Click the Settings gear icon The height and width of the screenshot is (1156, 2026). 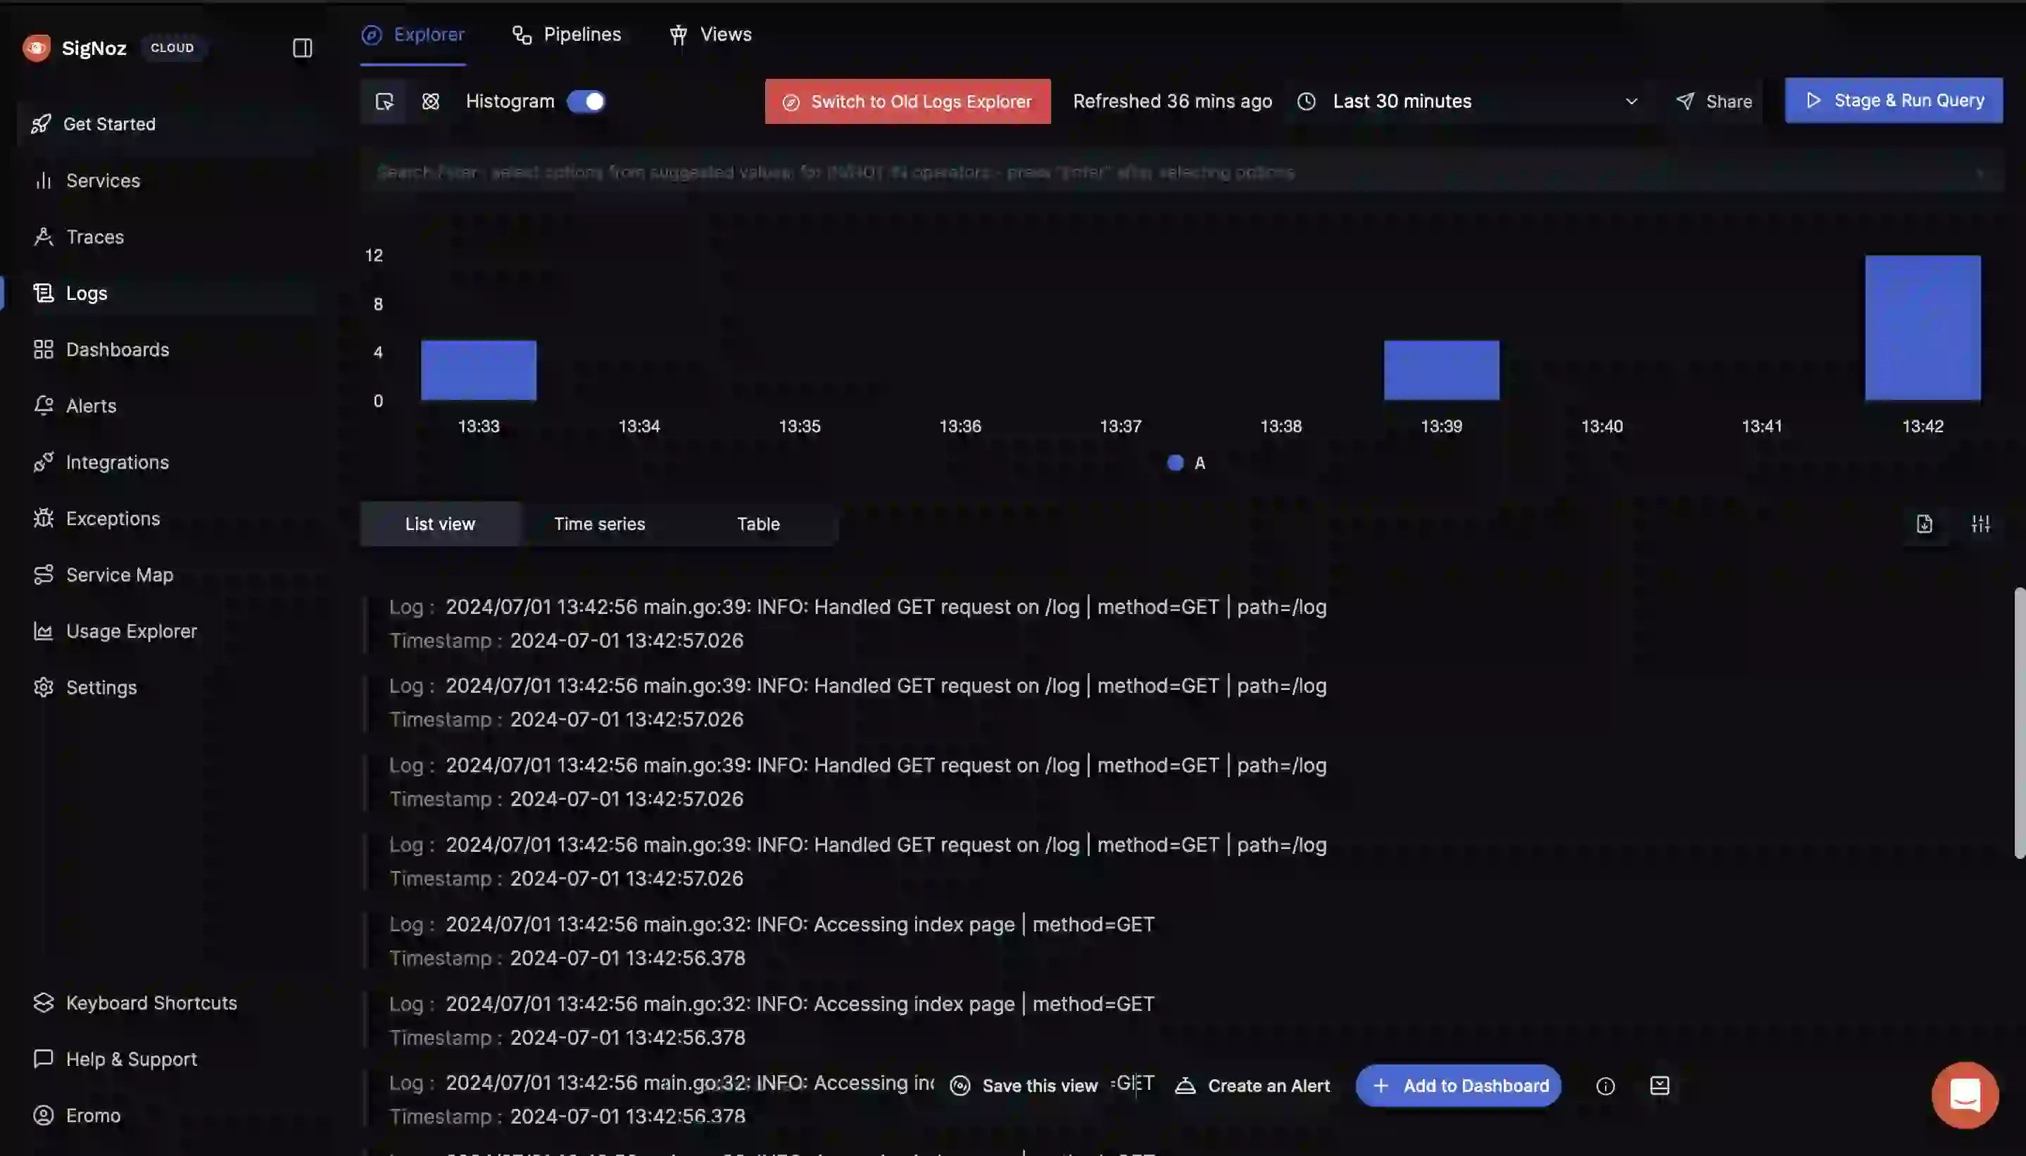point(44,688)
